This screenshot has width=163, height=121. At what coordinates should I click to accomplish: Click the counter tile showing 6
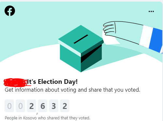tap(43, 106)
